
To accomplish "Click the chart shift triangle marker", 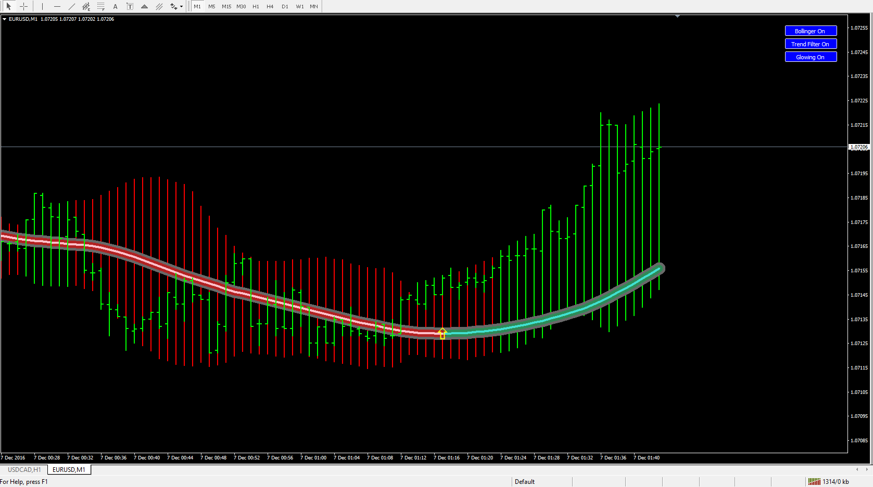I will 677,17.
